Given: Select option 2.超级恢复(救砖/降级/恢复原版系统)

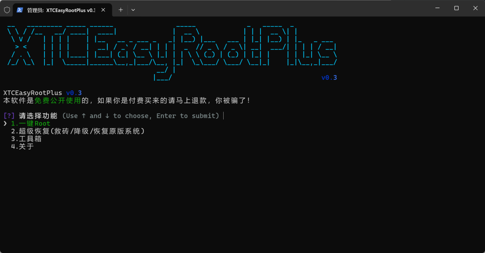Looking at the screenshot, I should coord(78,131).
